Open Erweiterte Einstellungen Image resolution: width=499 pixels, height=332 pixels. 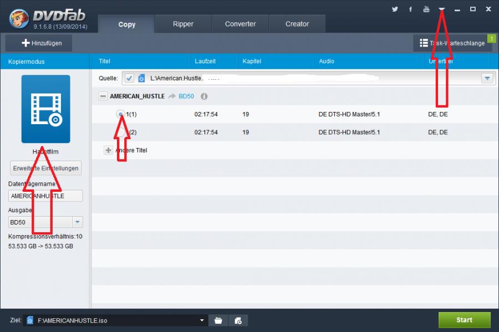point(45,168)
